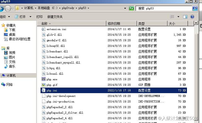Go forward with the navigation arrow
This screenshot has height=123, width=202.
click(x=8, y=9)
